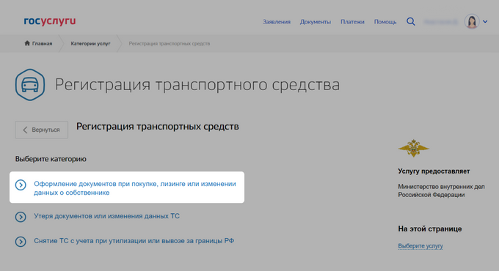Open the Помощь menu

(x=385, y=22)
